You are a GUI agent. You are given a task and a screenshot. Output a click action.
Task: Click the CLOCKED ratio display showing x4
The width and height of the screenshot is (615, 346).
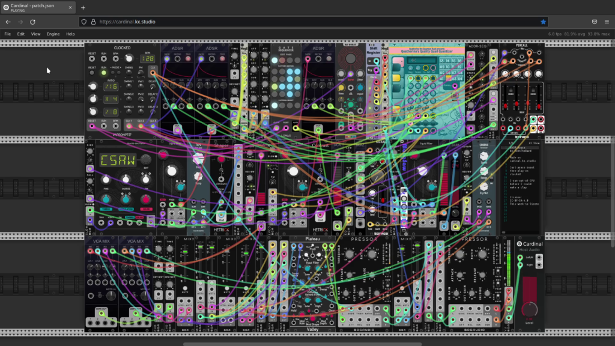point(111,99)
